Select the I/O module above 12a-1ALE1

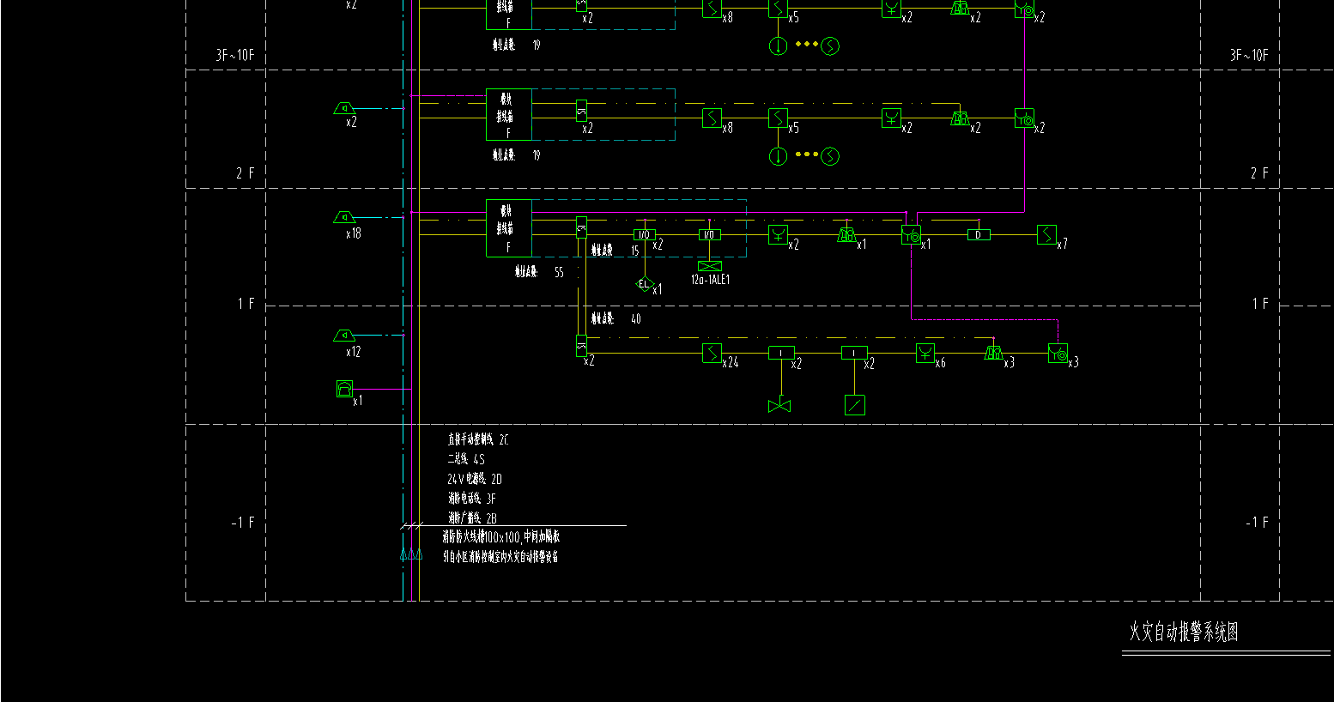709,234
